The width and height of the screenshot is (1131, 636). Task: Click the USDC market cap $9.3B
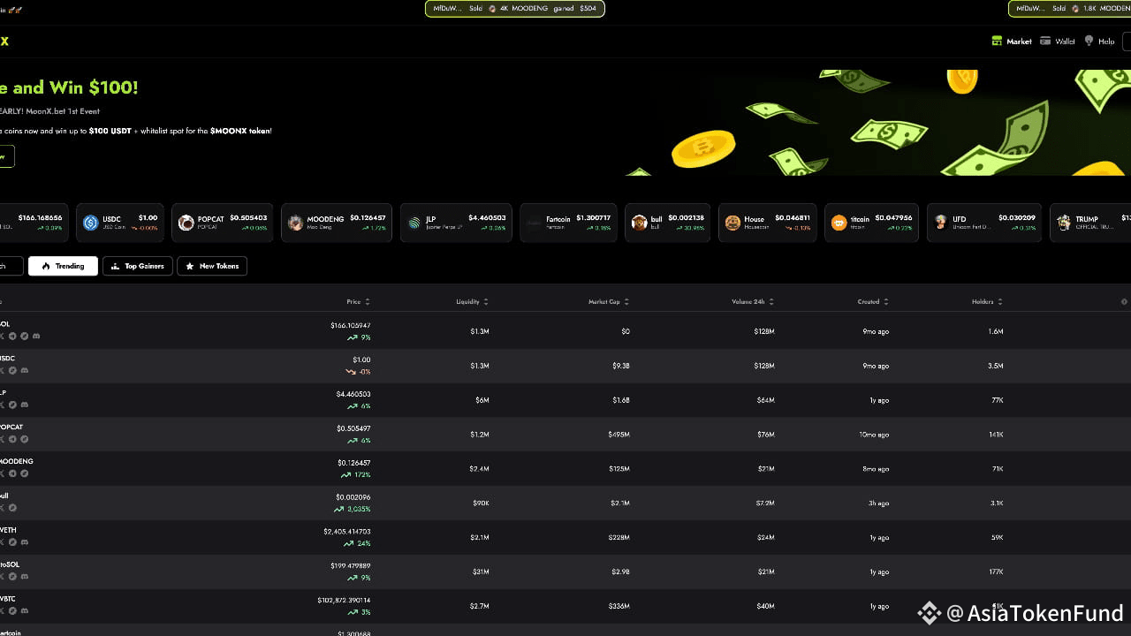(619, 366)
